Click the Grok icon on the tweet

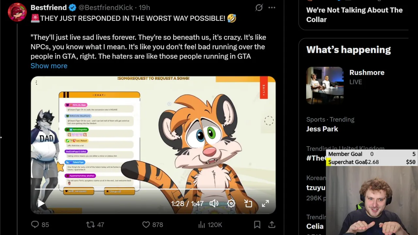coord(259,8)
